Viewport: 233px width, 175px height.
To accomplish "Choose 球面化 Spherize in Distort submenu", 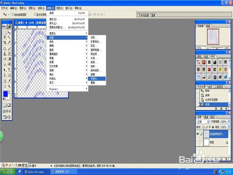I will 97,78.
